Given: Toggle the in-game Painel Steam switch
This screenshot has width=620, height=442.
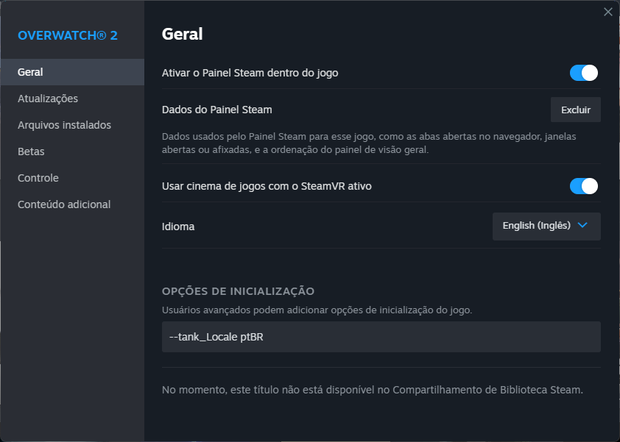Looking at the screenshot, I should (x=583, y=73).
